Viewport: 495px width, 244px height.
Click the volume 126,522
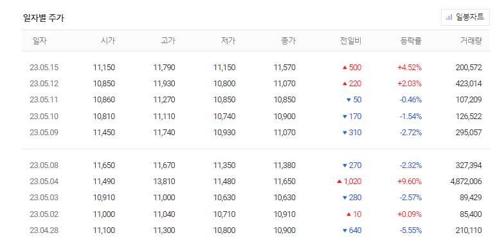(469, 117)
